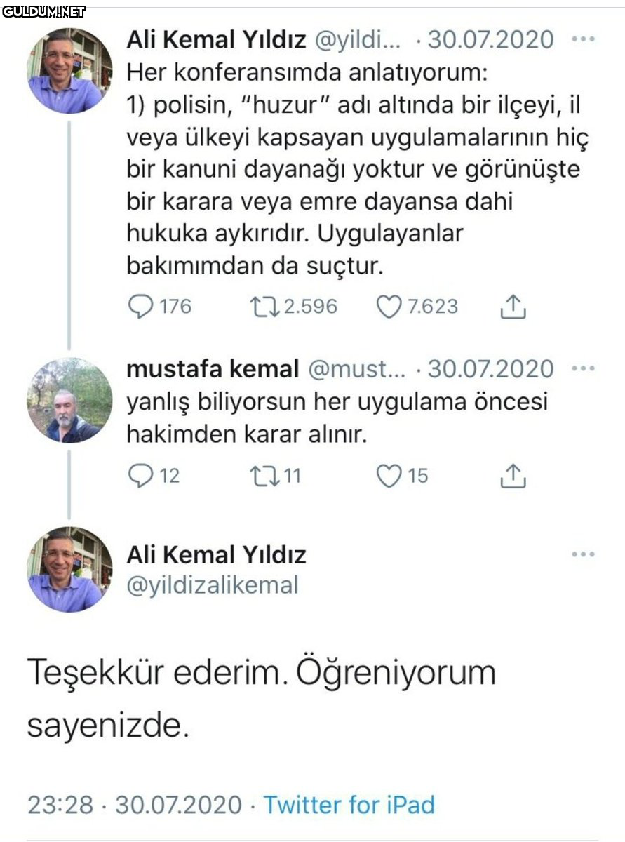
Task: Click the 30.07.2020 date on mustafa kemal's tweet
Action: tap(490, 368)
